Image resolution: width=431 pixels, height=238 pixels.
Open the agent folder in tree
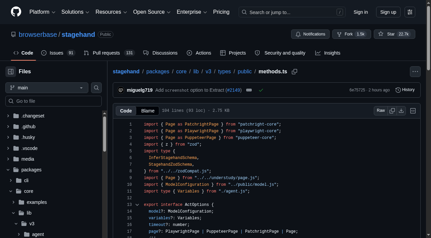tap(38, 234)
